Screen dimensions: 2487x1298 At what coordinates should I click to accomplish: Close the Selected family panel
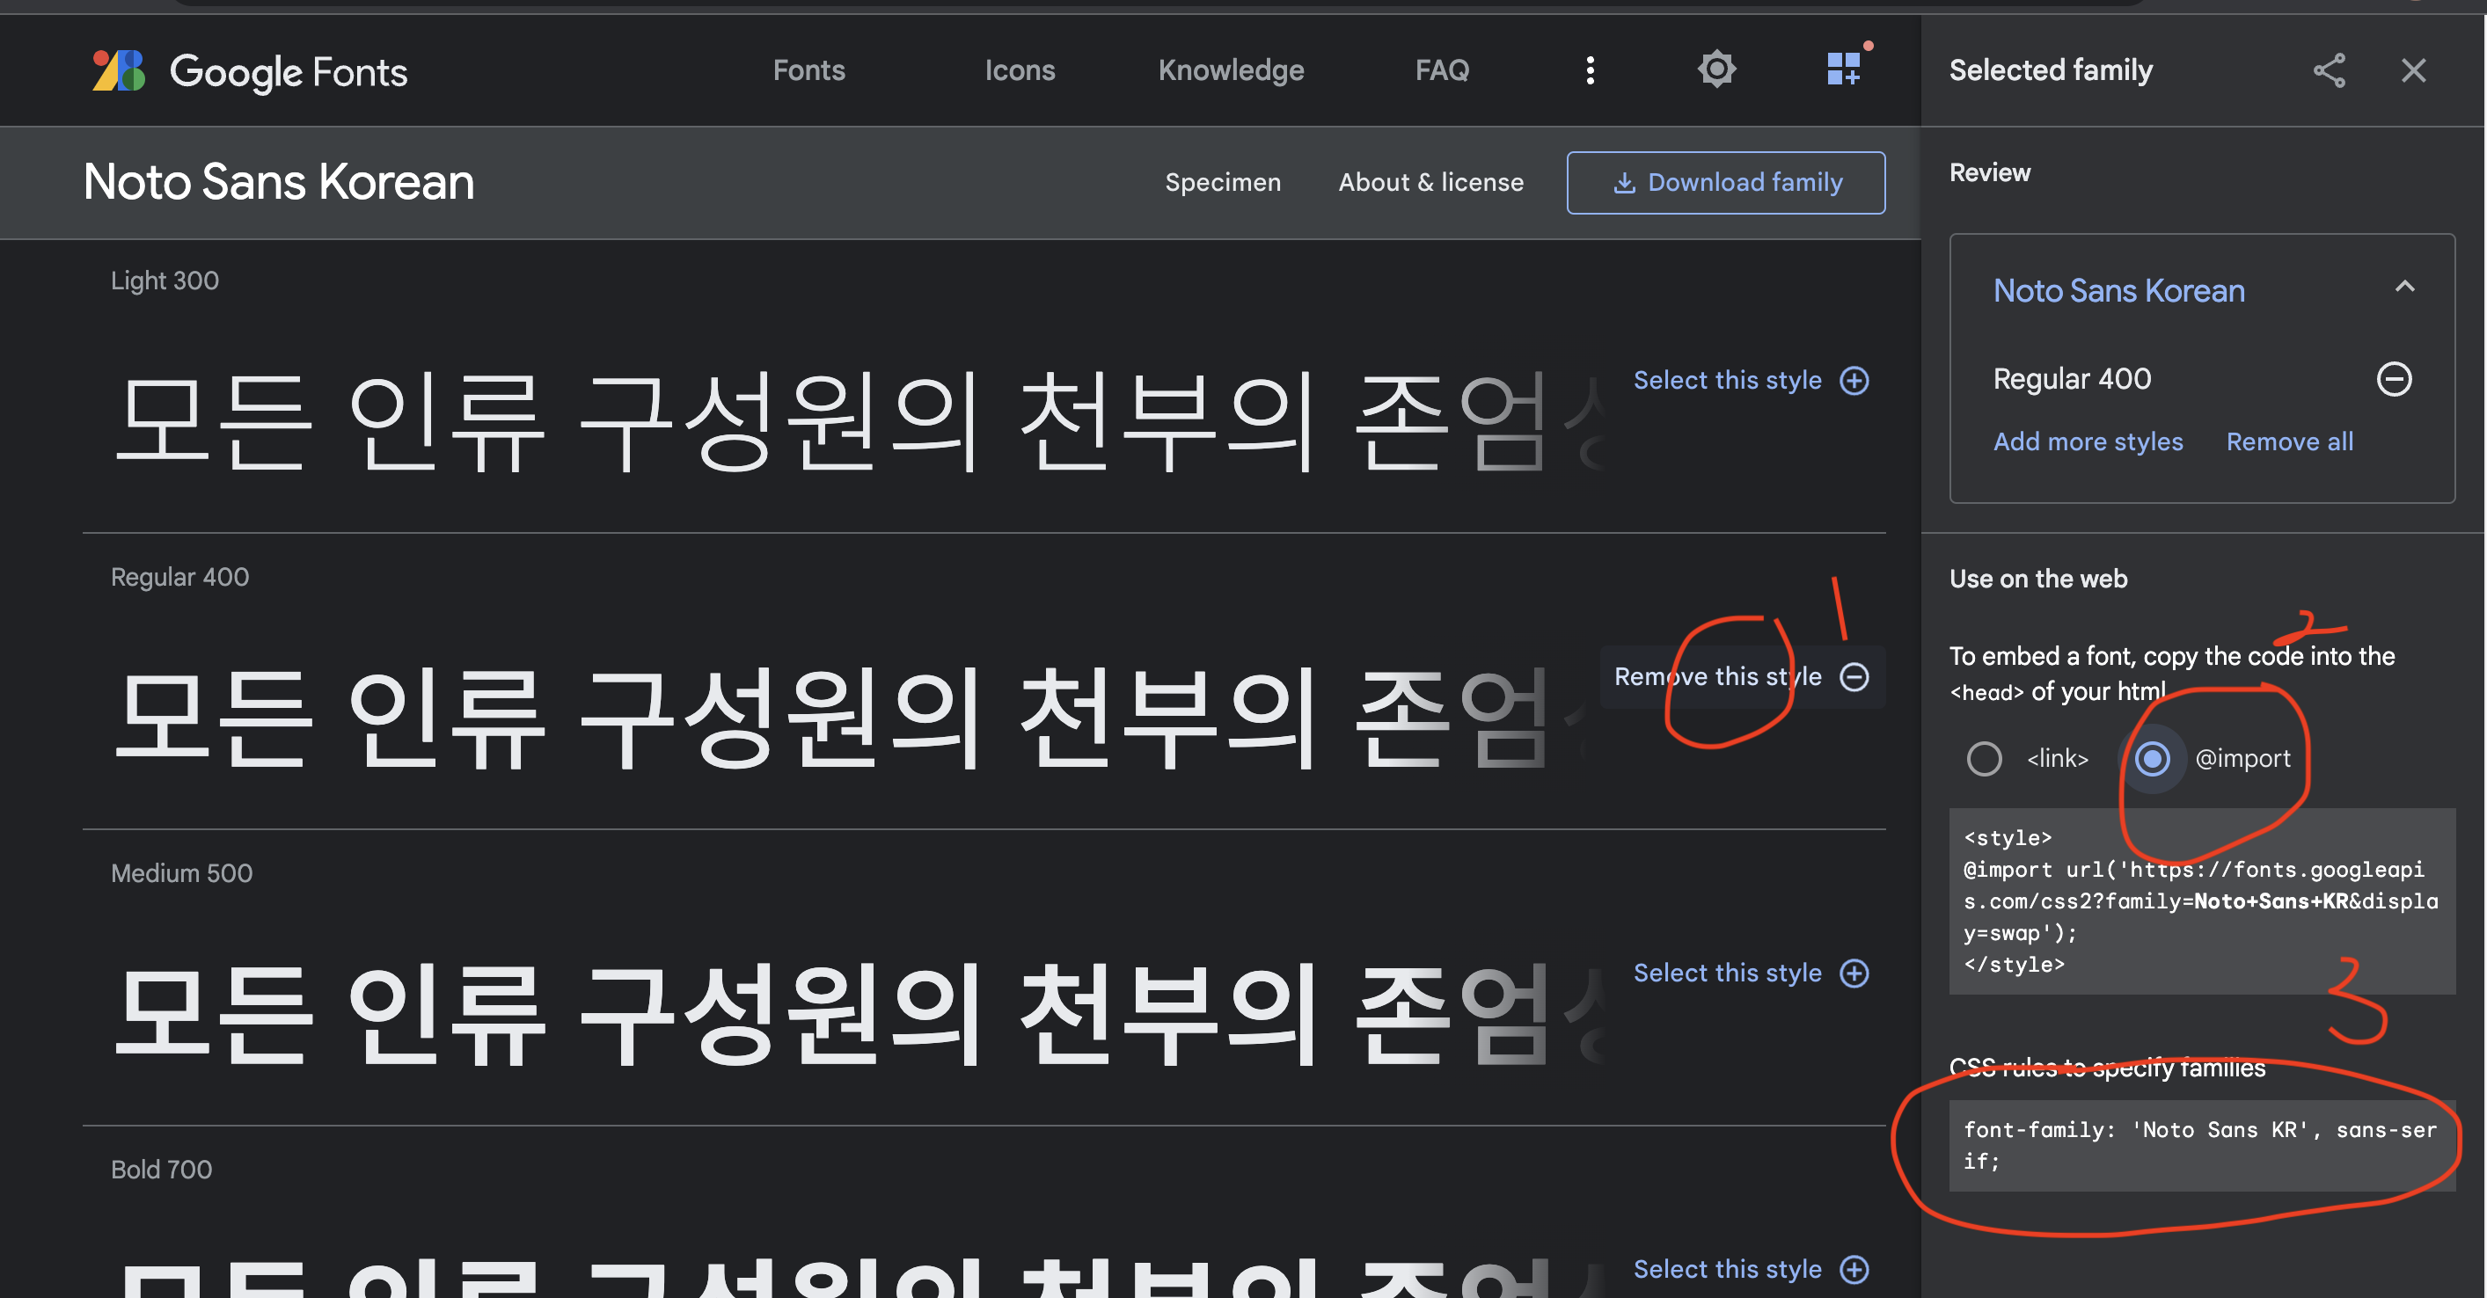tap(2414, 70)
